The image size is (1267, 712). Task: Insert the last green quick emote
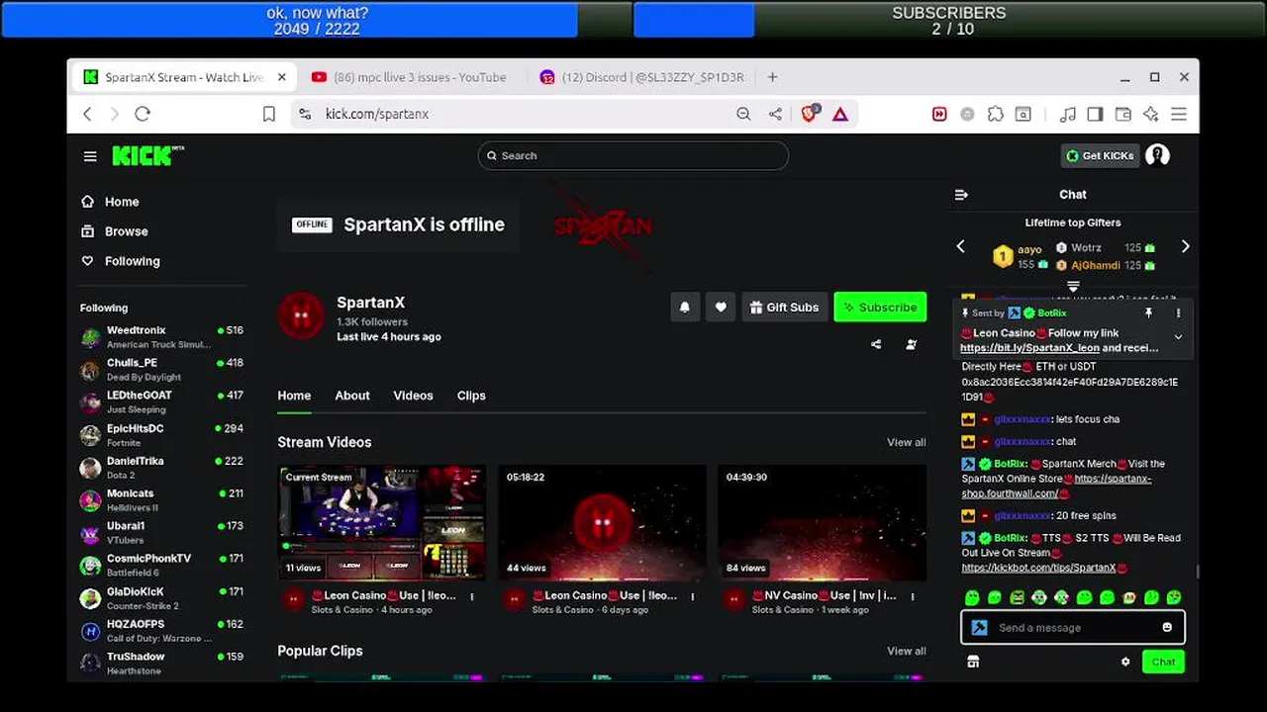(1174, 597)
